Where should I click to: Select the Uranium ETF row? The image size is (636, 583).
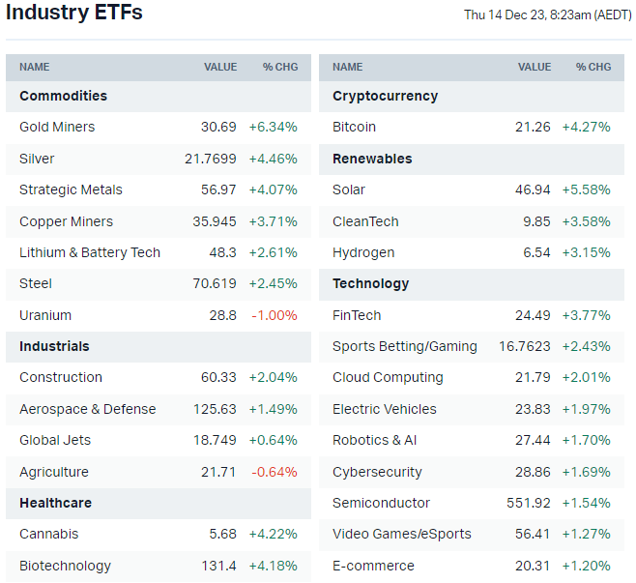pyautogui.click(x=45, y=315)
